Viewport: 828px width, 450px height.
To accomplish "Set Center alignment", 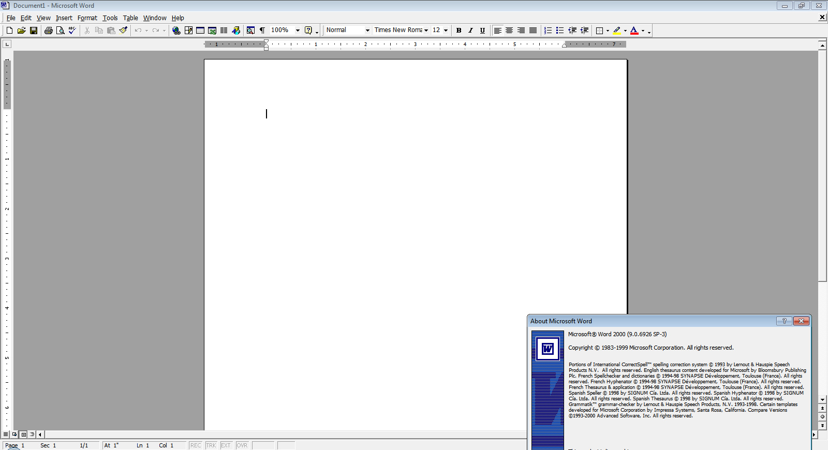I will [509, 31].
